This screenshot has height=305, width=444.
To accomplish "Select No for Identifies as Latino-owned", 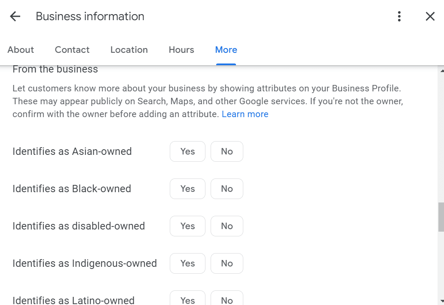I will click(x=227, y=300).
